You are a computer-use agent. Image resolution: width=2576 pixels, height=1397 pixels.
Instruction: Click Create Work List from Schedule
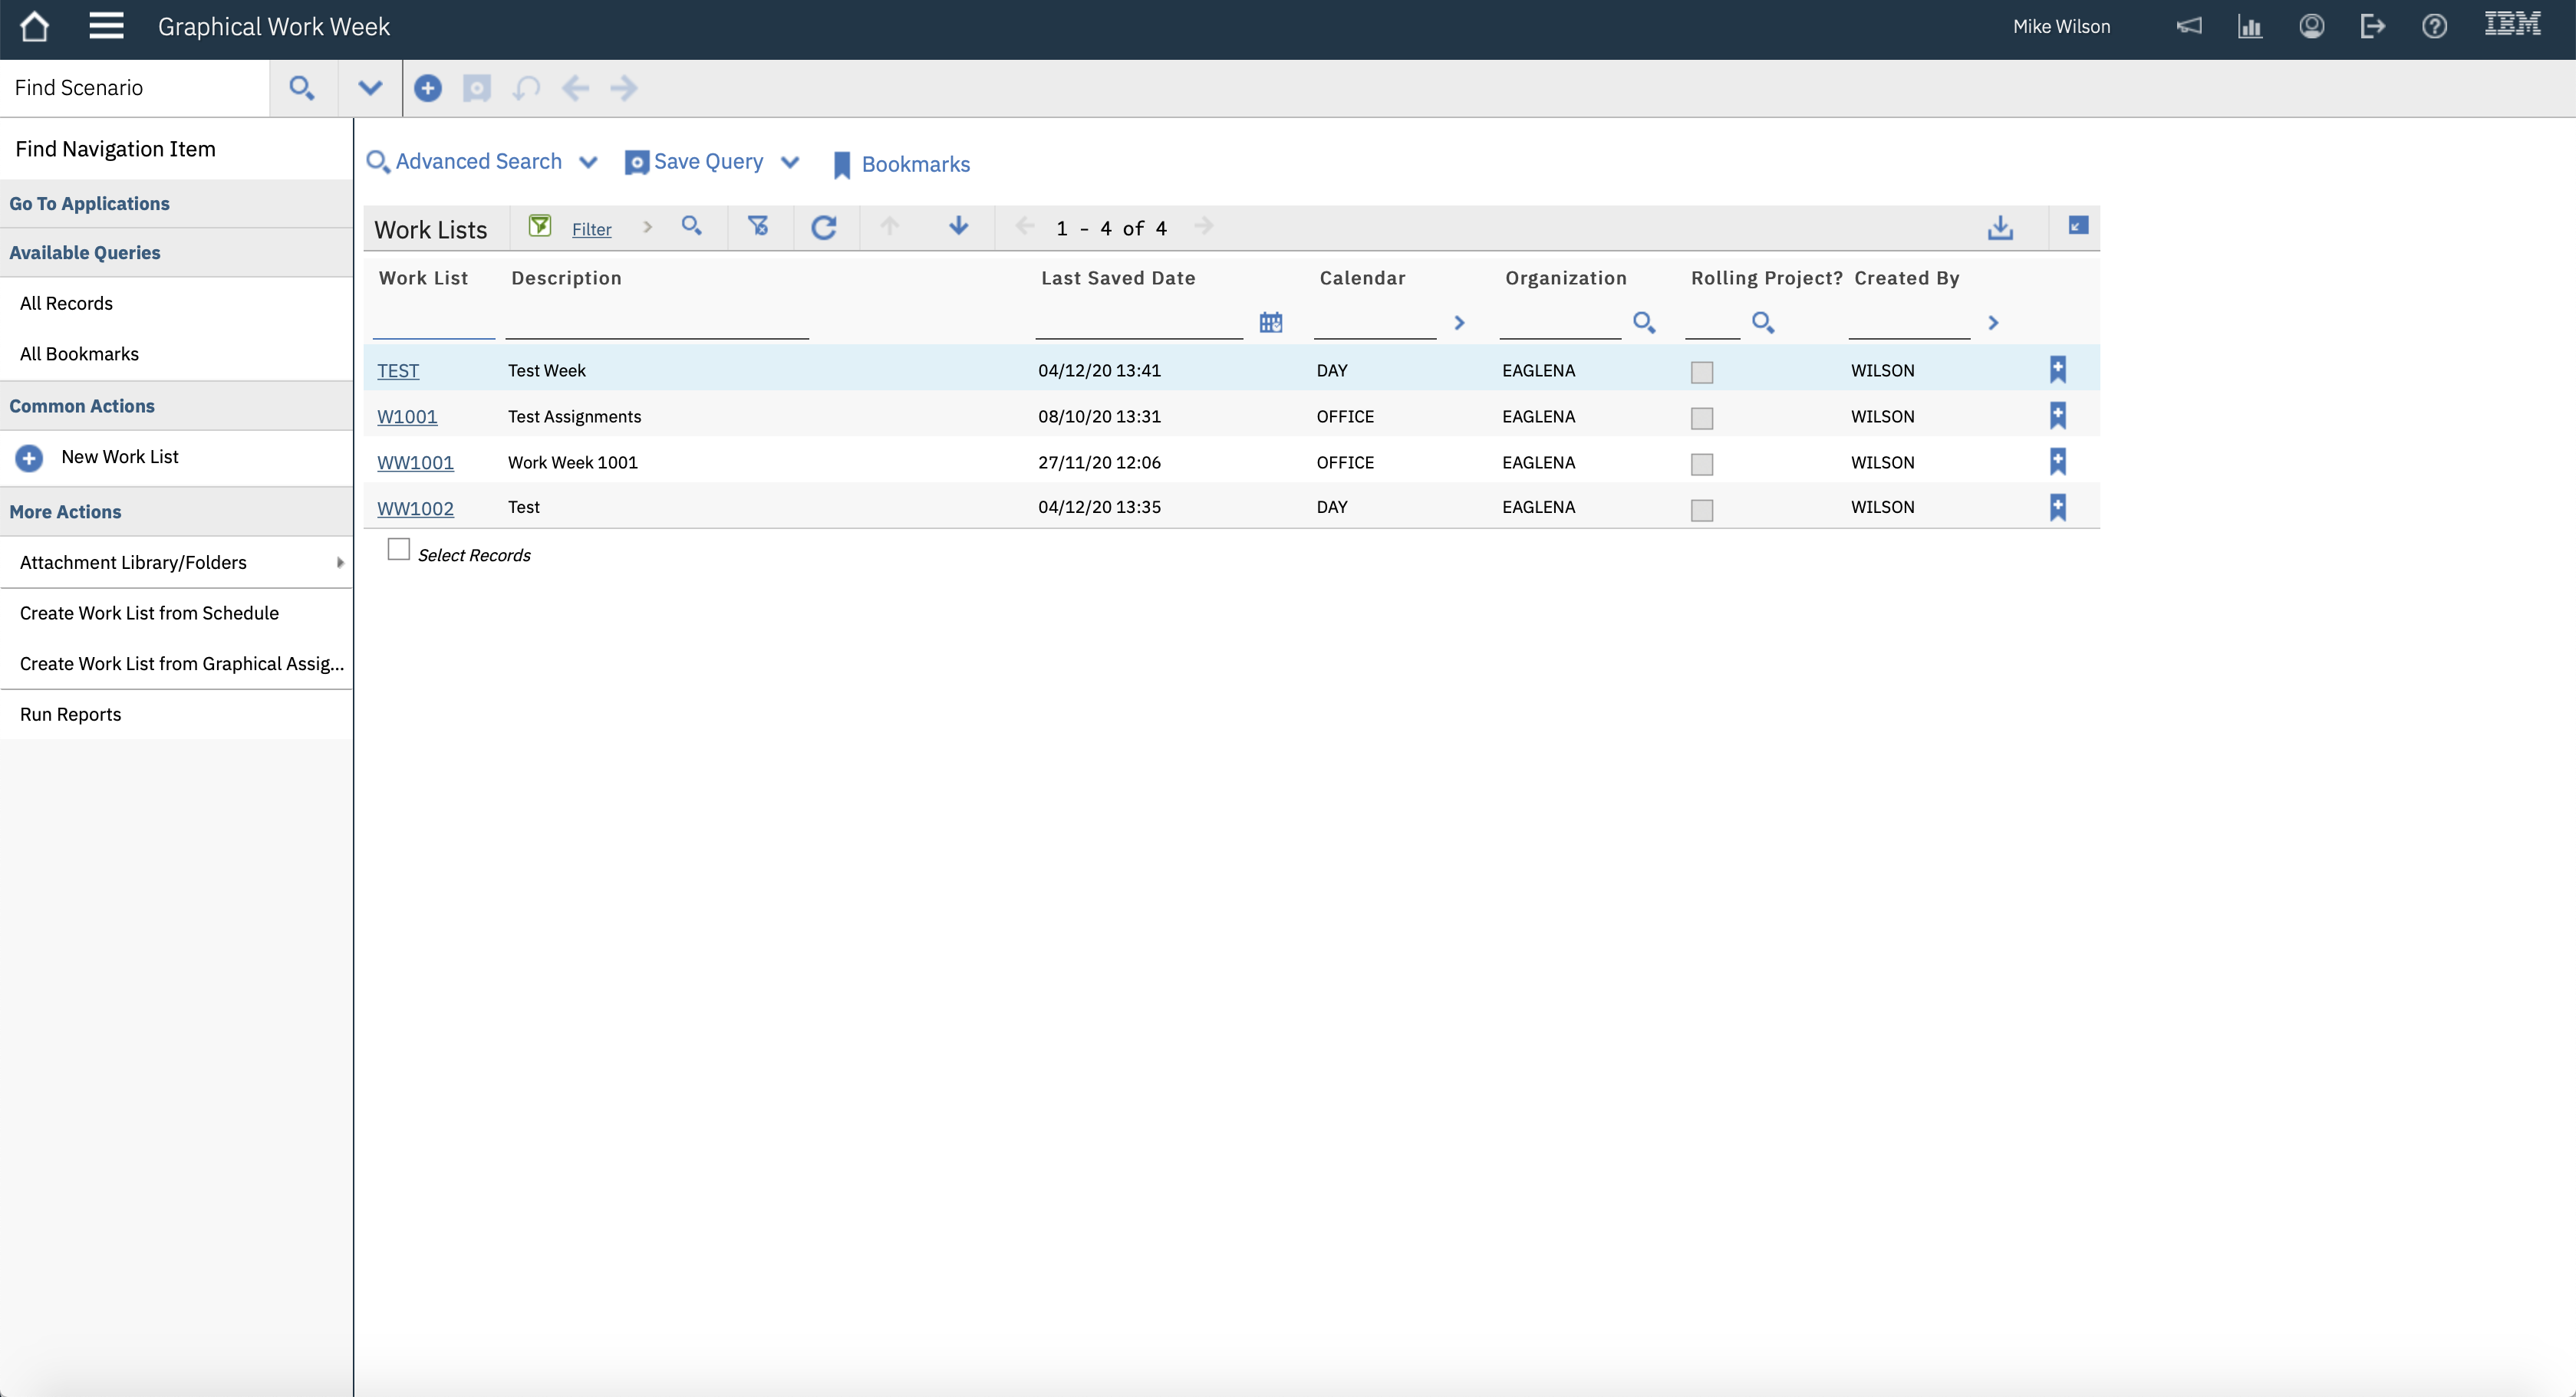tap(149, 613)
